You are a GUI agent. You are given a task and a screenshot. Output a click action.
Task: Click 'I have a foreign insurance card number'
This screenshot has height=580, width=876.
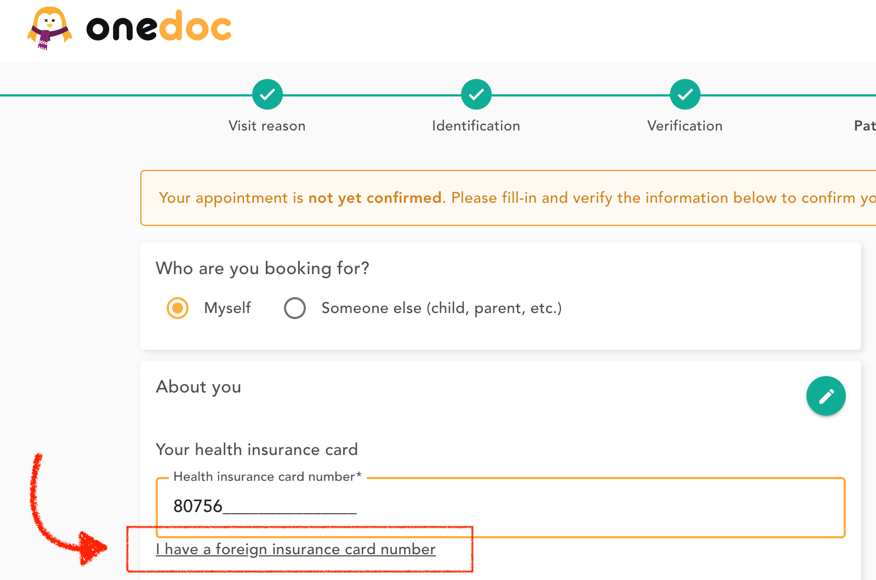296,549
